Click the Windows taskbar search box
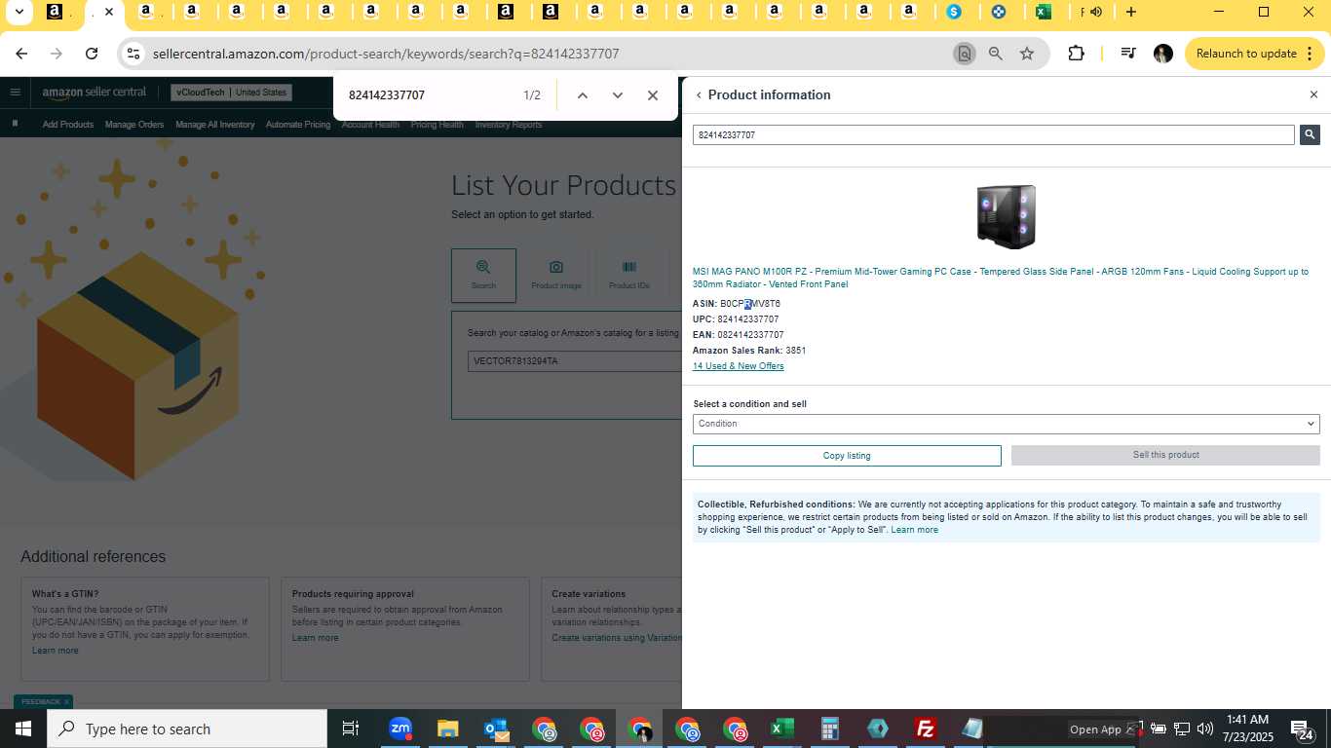The height and width of the screenshot is (748, 1331). coord(187,729)
